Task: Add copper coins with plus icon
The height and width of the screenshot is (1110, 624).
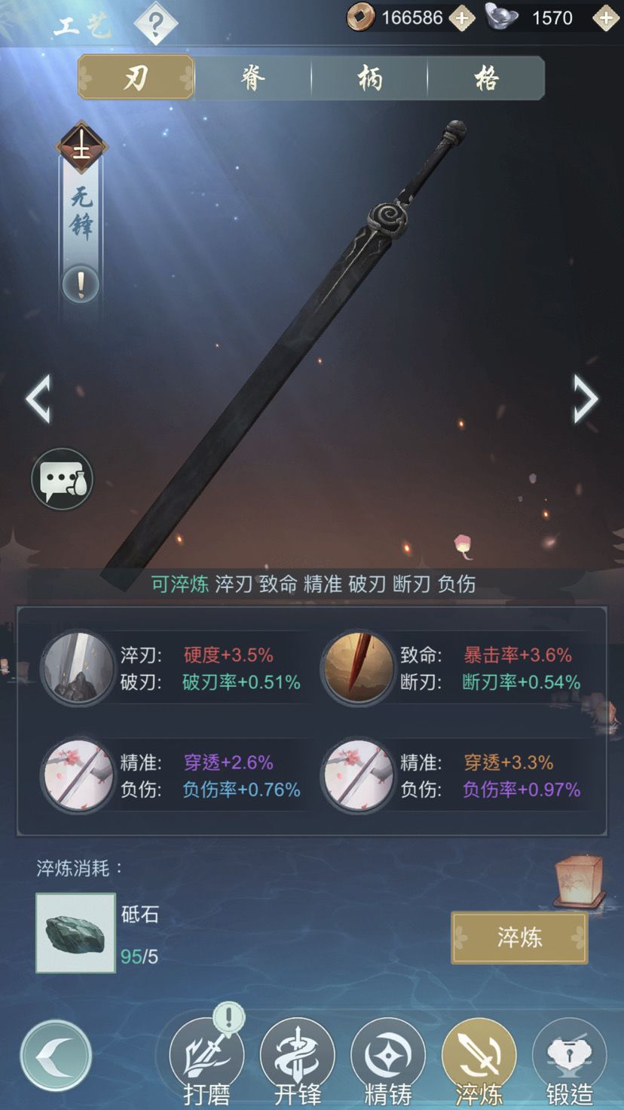Action: (461, 17)
